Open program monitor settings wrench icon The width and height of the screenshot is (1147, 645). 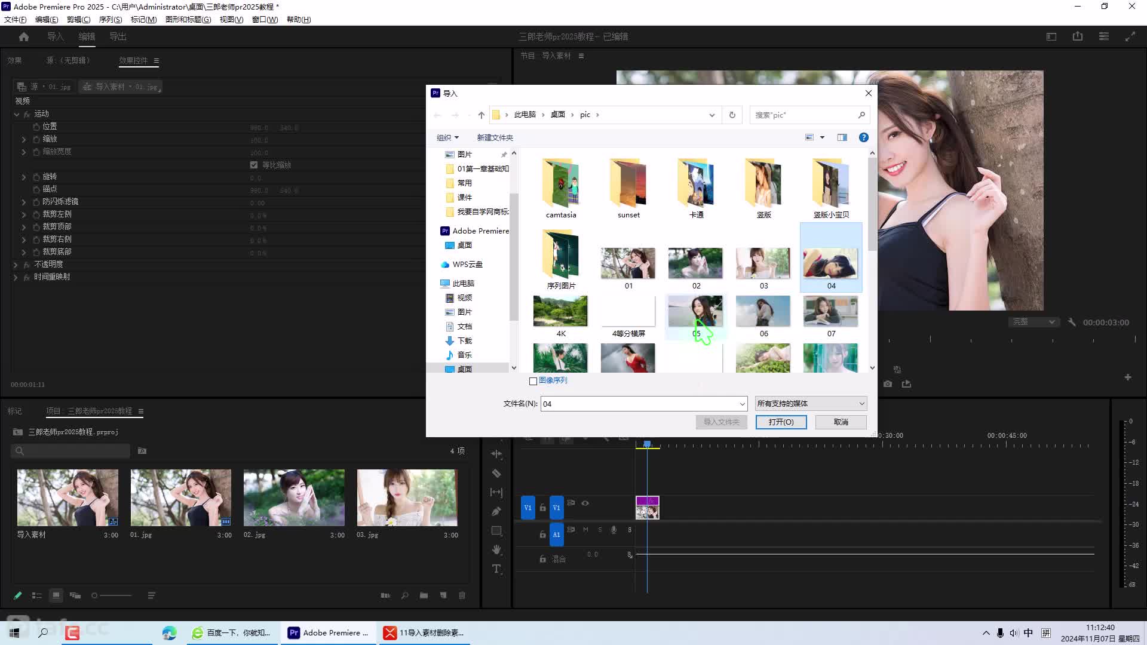click(x=1072, y=322)
